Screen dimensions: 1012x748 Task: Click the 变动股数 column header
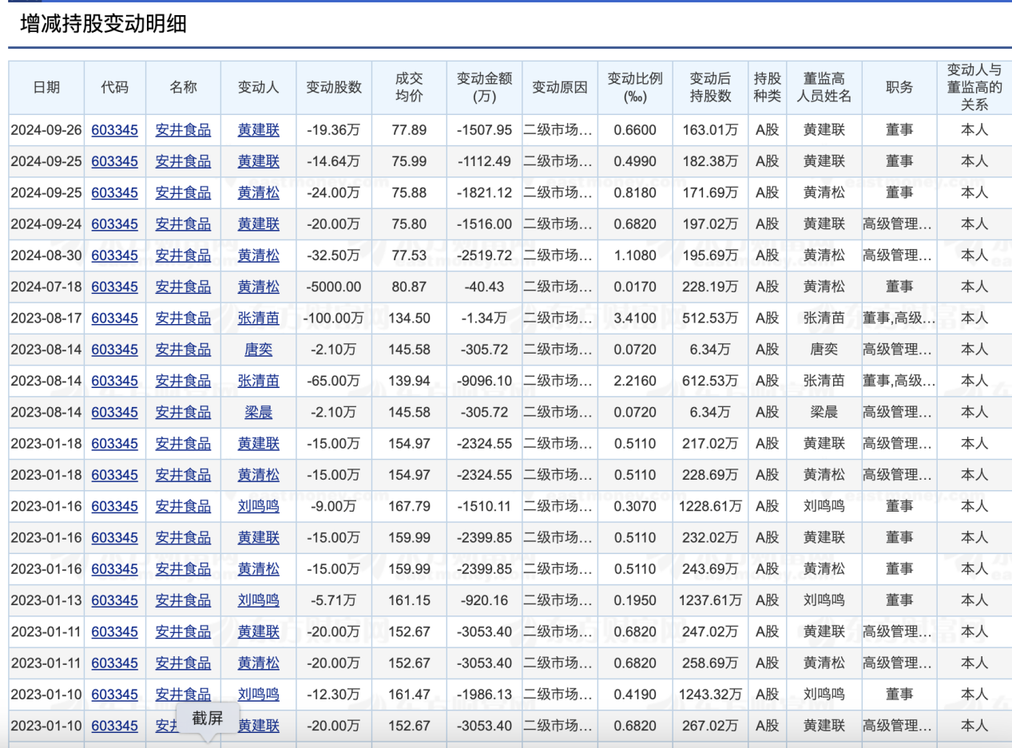[334, 88]
